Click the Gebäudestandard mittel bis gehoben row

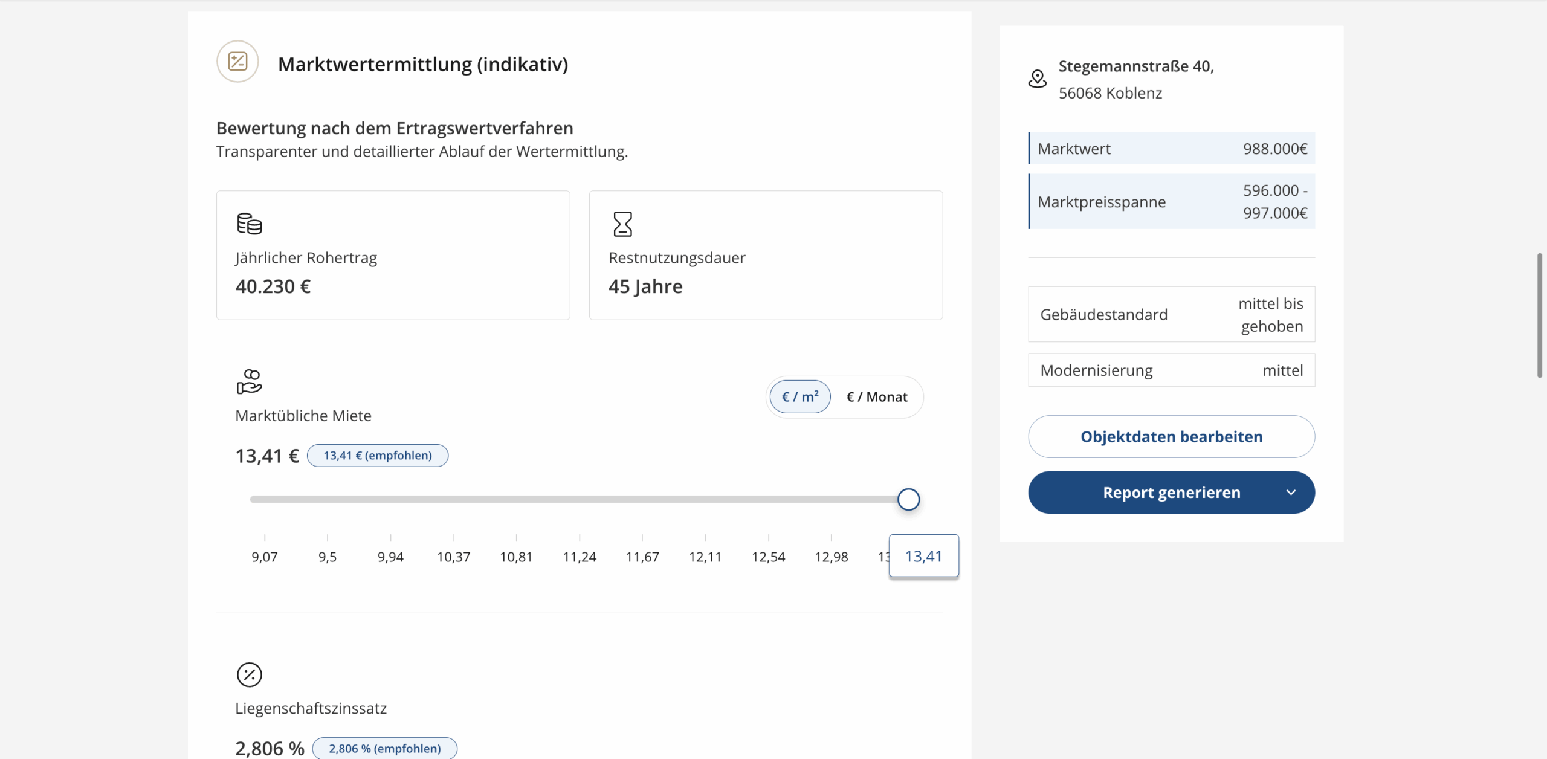click(1171, 314)
